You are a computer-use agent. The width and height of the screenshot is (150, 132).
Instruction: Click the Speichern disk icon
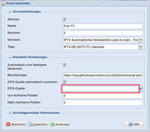click(31, 124)
